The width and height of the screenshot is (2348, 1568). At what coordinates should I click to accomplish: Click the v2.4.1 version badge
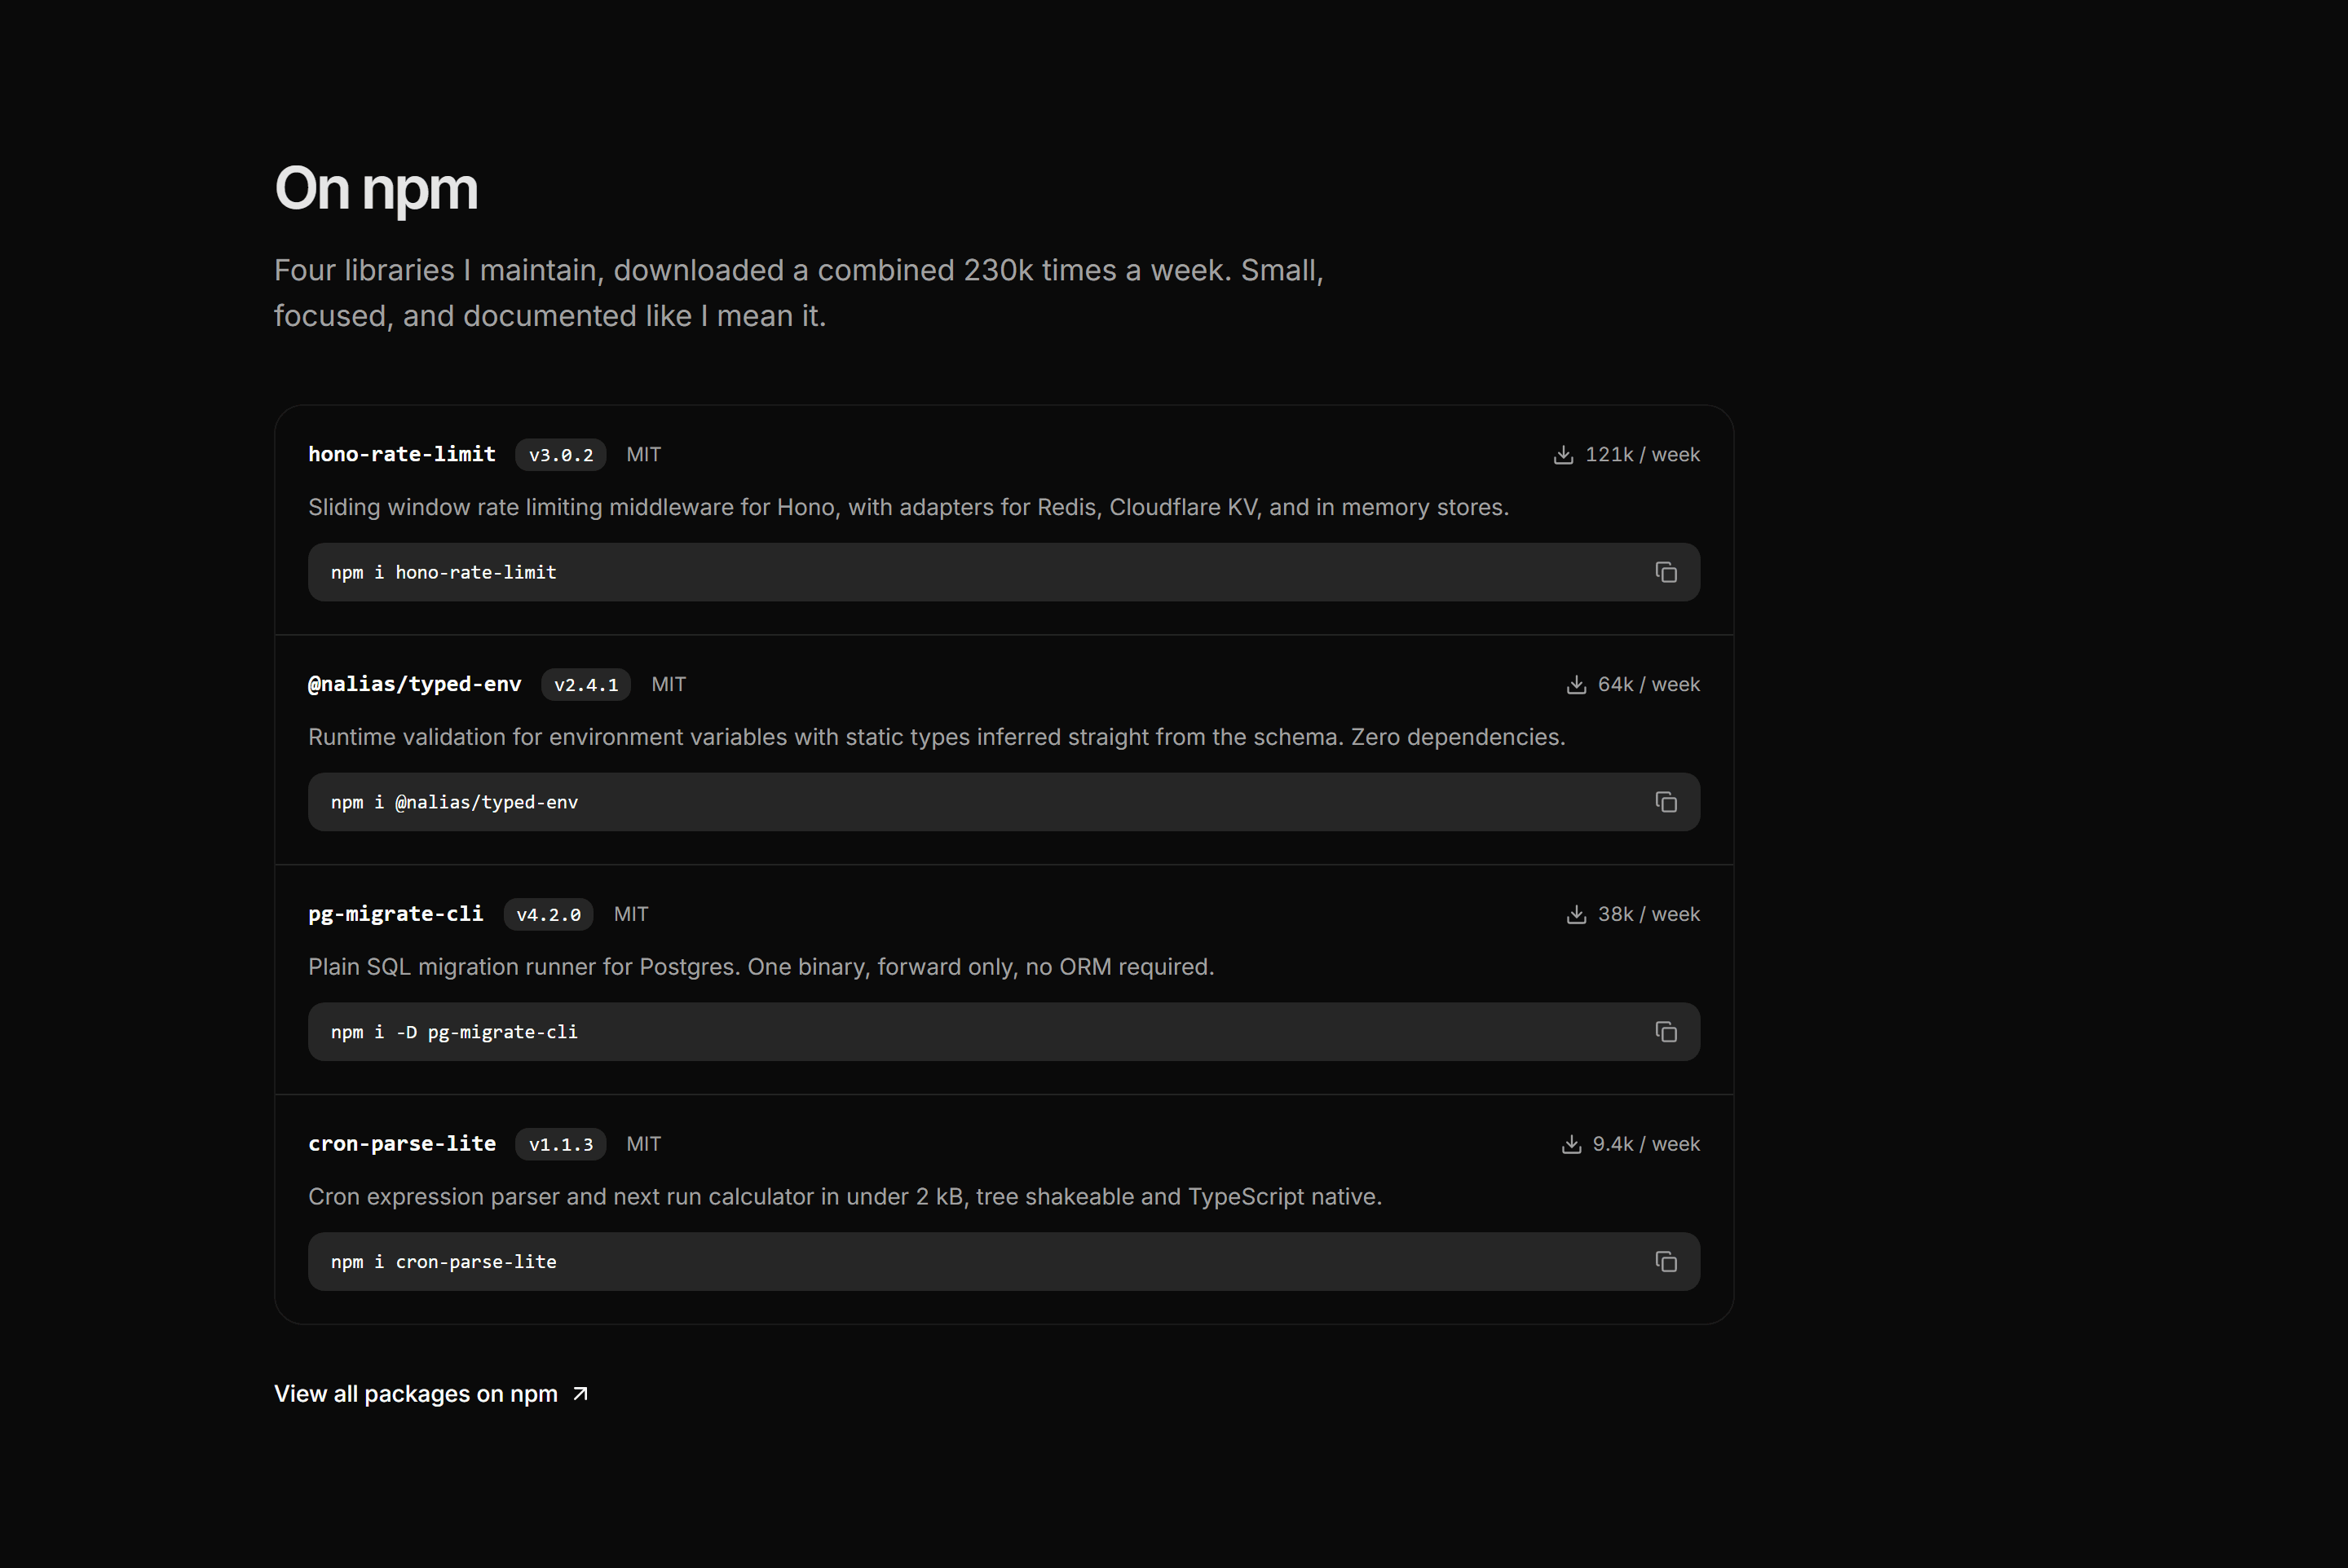click(586, 685)
